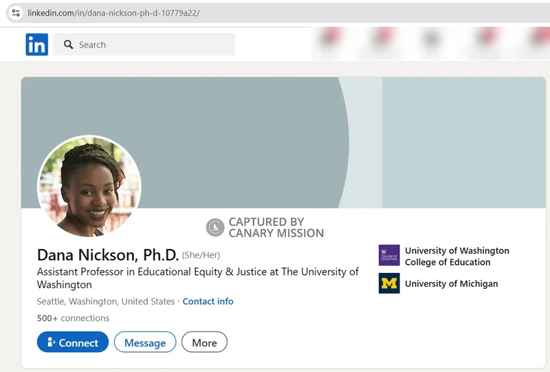Click the University of Michigan M logo
Screen dimensions: 550x372
pyautogui.click(x=389, y=283)
